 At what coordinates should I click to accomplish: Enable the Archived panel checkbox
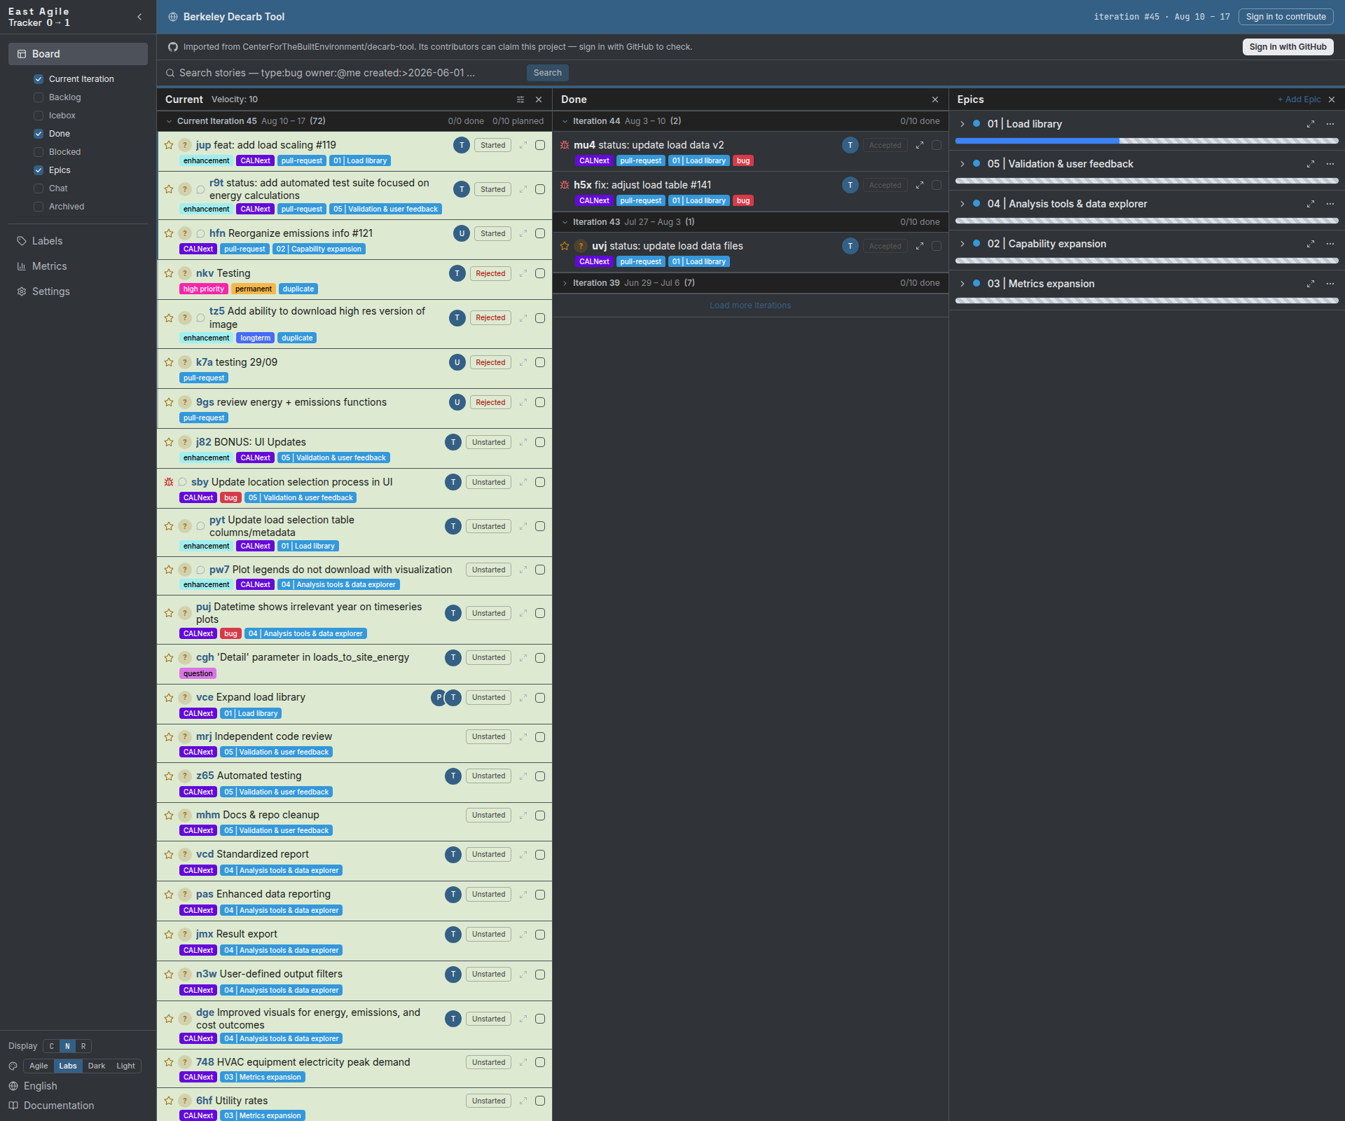39,207
